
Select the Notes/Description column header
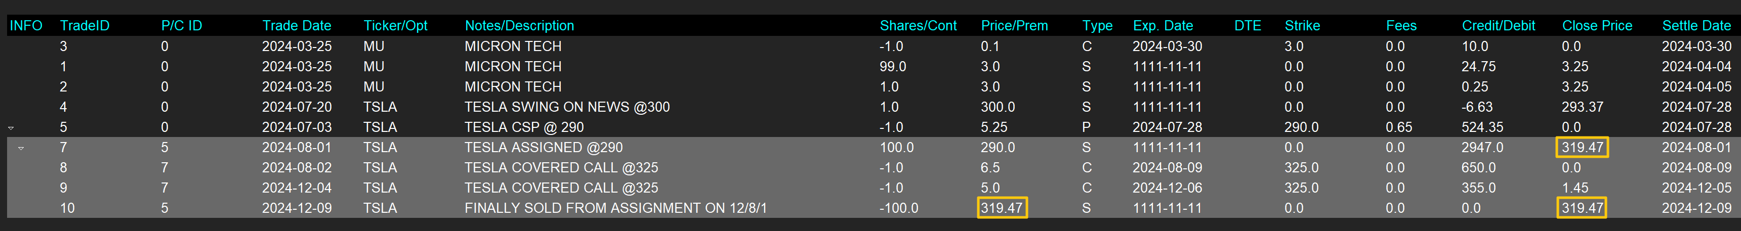519,26
